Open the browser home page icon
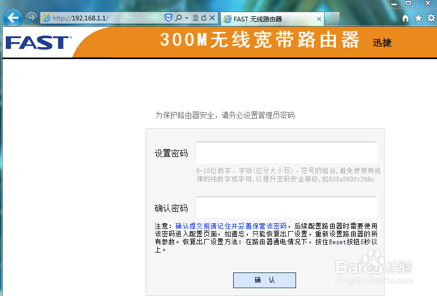 point(406,18)
